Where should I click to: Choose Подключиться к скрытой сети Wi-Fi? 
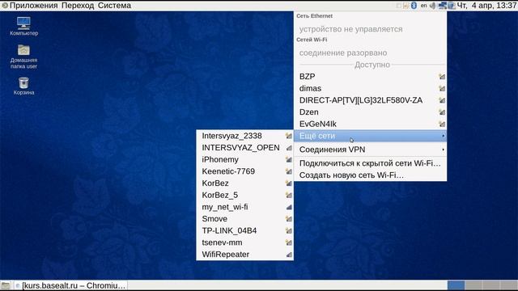[x=371, y=163]
